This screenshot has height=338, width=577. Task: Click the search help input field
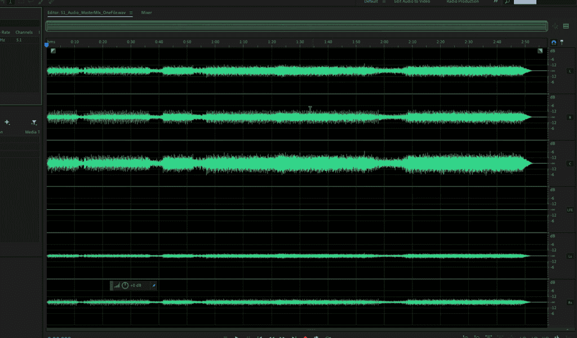[x=525, y=2]
